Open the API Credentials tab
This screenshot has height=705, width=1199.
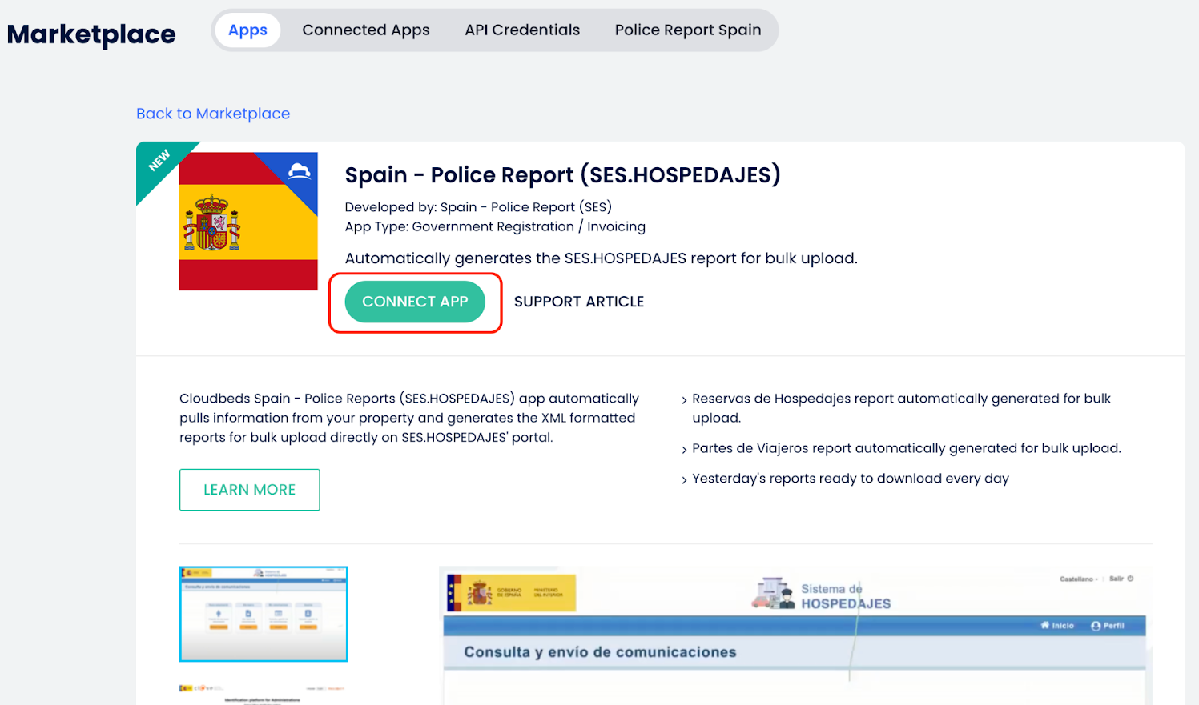(522, 30)
